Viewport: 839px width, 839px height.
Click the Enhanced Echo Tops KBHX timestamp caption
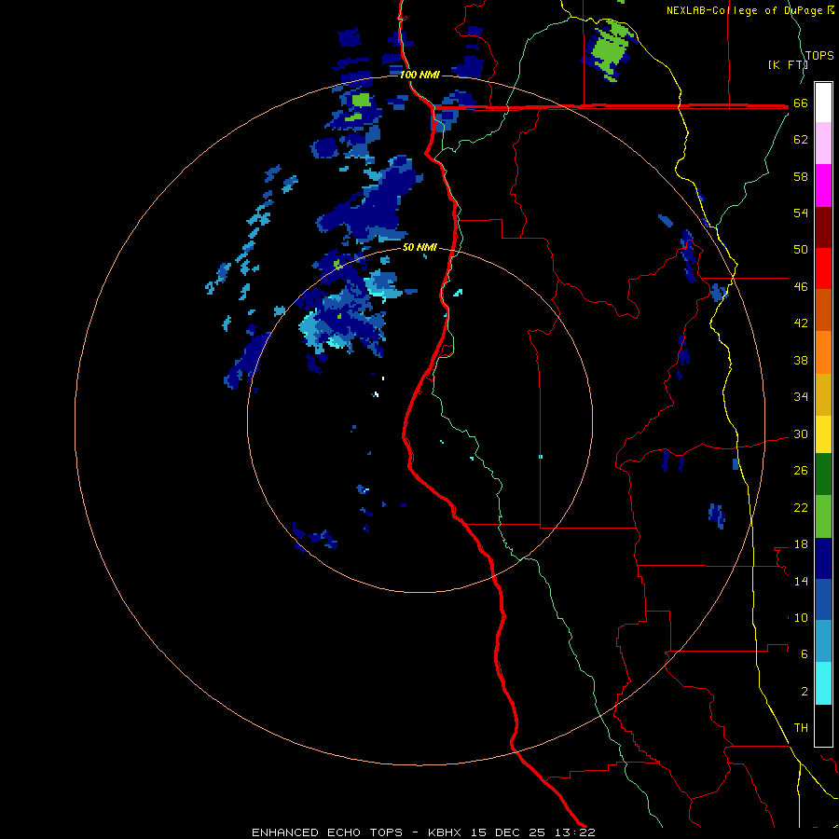point(423,832)
